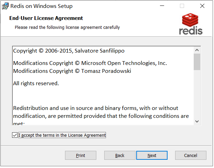Click the greyed-out maximize button
The height and width of the screenshot is (168, 214).
(182, 6)
